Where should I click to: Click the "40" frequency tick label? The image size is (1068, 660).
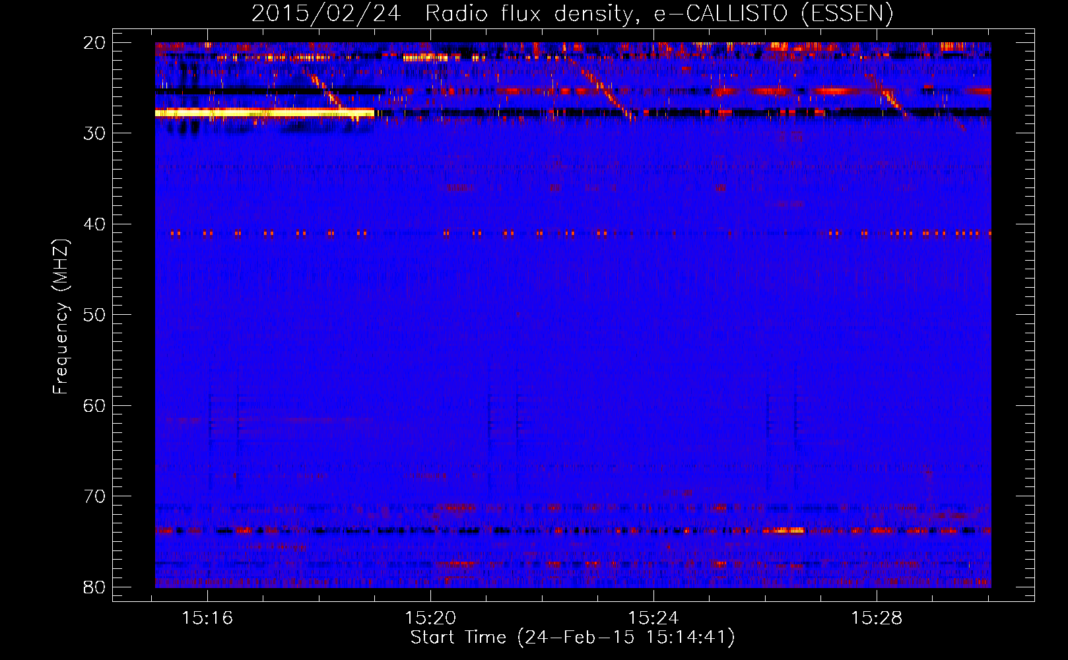pos(95,224)
